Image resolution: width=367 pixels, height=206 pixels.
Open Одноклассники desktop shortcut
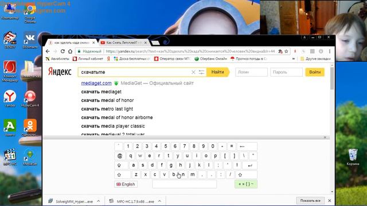coord(30,128)
